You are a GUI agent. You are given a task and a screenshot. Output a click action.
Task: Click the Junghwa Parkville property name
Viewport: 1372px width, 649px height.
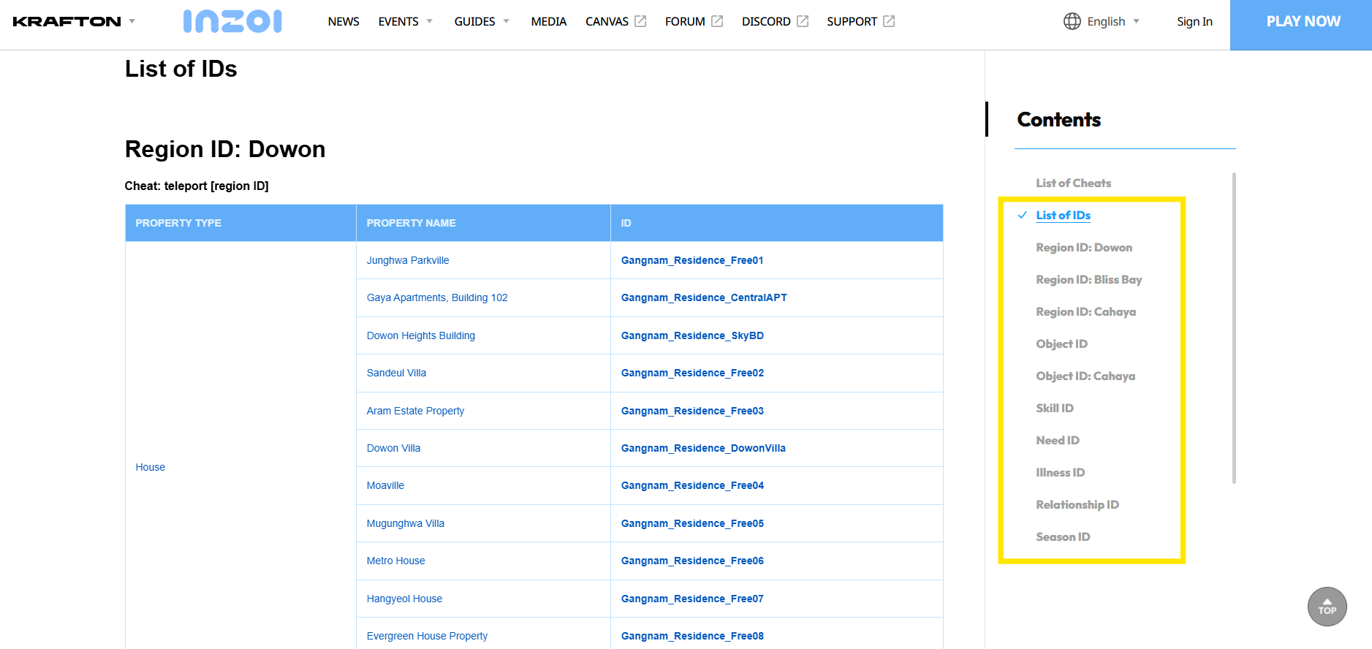(408, 260)
